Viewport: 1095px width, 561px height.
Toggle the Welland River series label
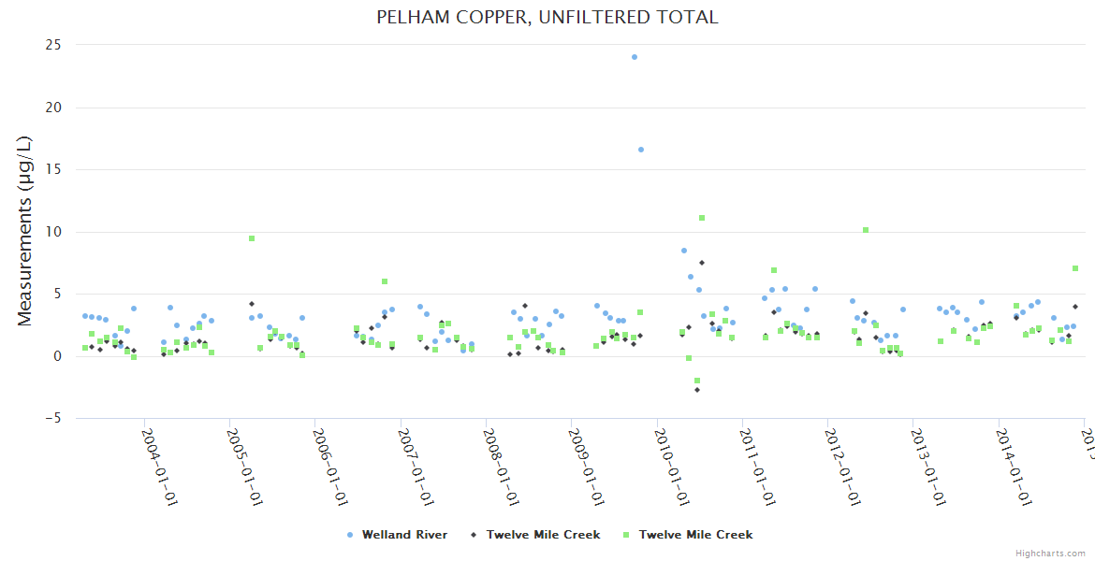tap(404, 535)
